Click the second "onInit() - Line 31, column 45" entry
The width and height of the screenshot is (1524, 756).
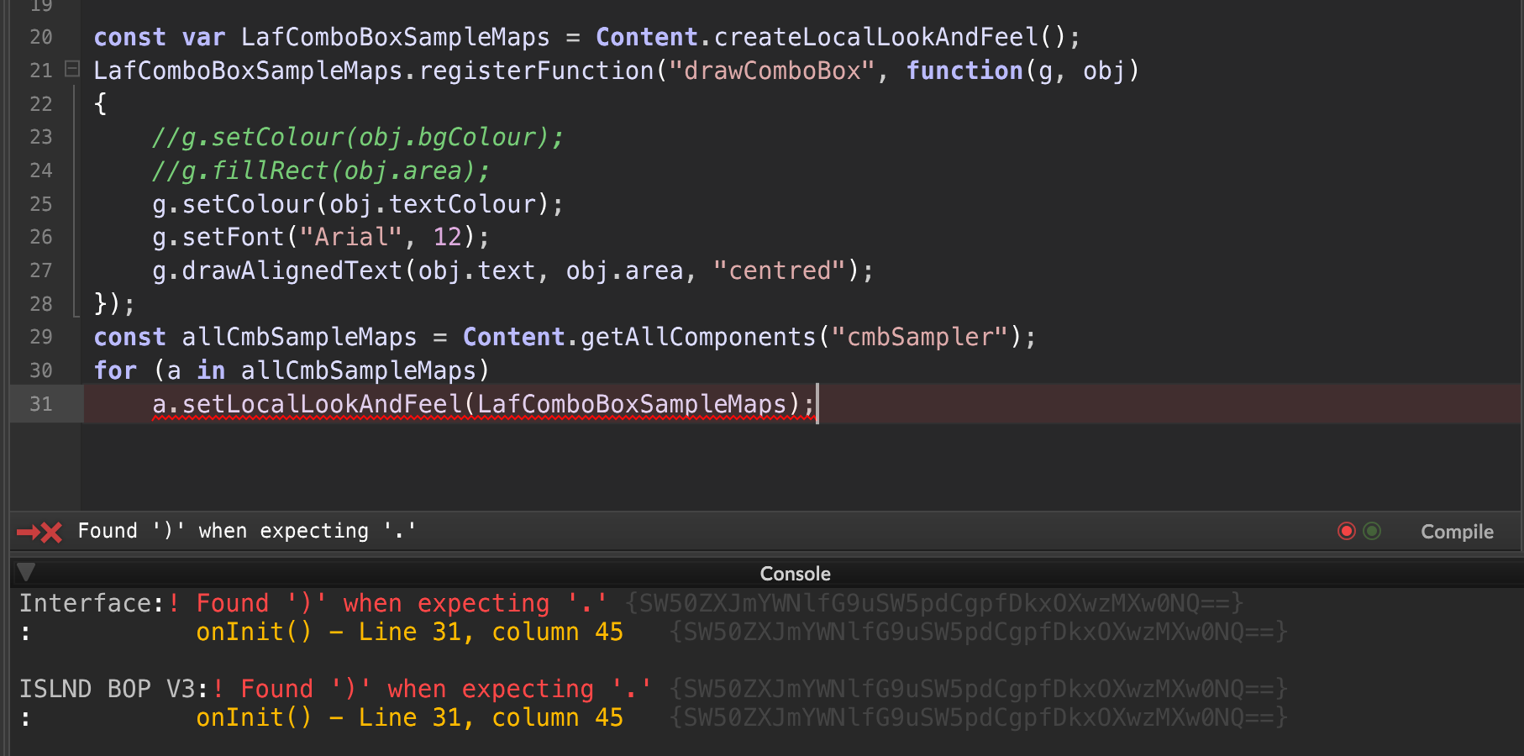click(x=409, y=717)
